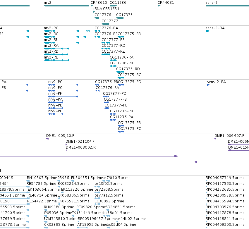Select the sens-2 gene label
Screen dimensions: 249x229
point(212,3)
